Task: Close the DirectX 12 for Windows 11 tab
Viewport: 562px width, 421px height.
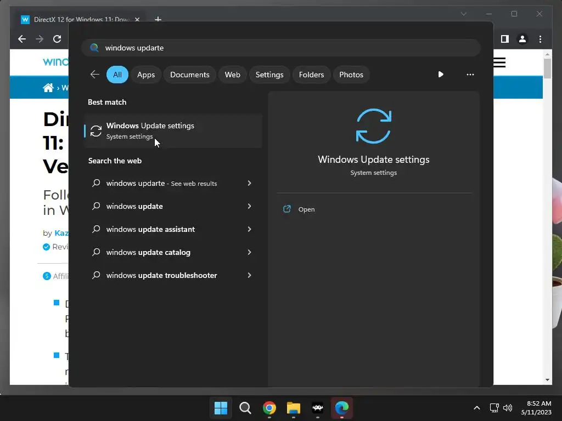Action: click(137, 19)
